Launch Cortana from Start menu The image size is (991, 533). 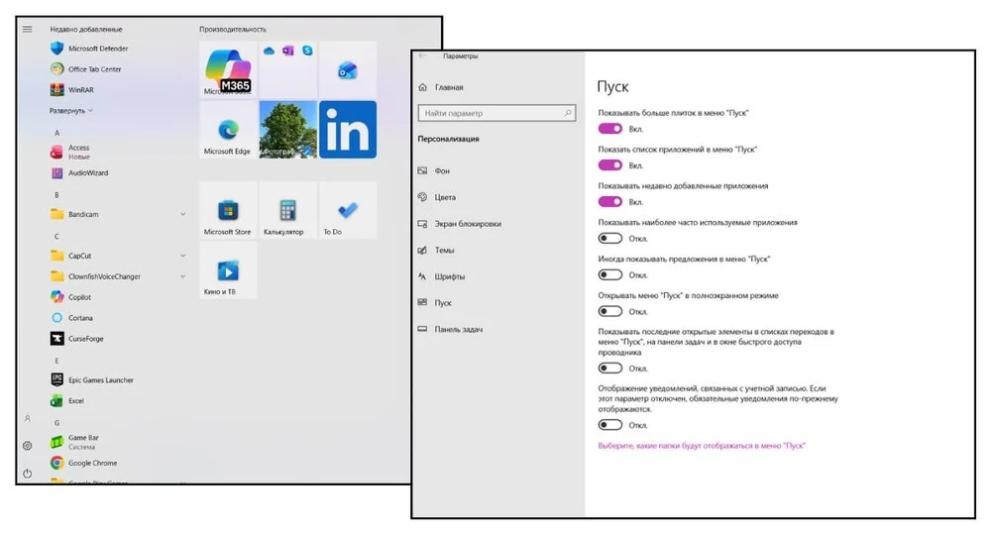[x=72, y=318]
